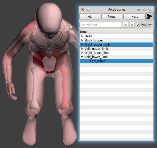The height and width of the screenshot is (148, 157).
Task: Select the Head row
Action: 116,36
